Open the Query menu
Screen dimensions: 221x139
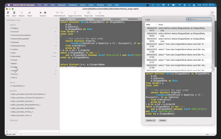[83, 5]
